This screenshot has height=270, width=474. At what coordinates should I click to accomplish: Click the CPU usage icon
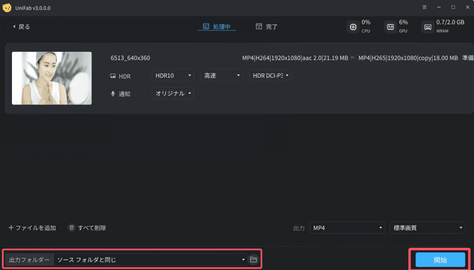(353, 27)
